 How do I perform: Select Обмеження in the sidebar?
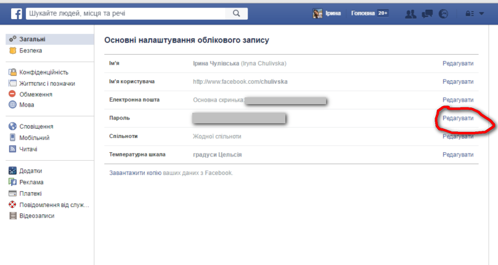pyautogui.click(x=35, y=94)
